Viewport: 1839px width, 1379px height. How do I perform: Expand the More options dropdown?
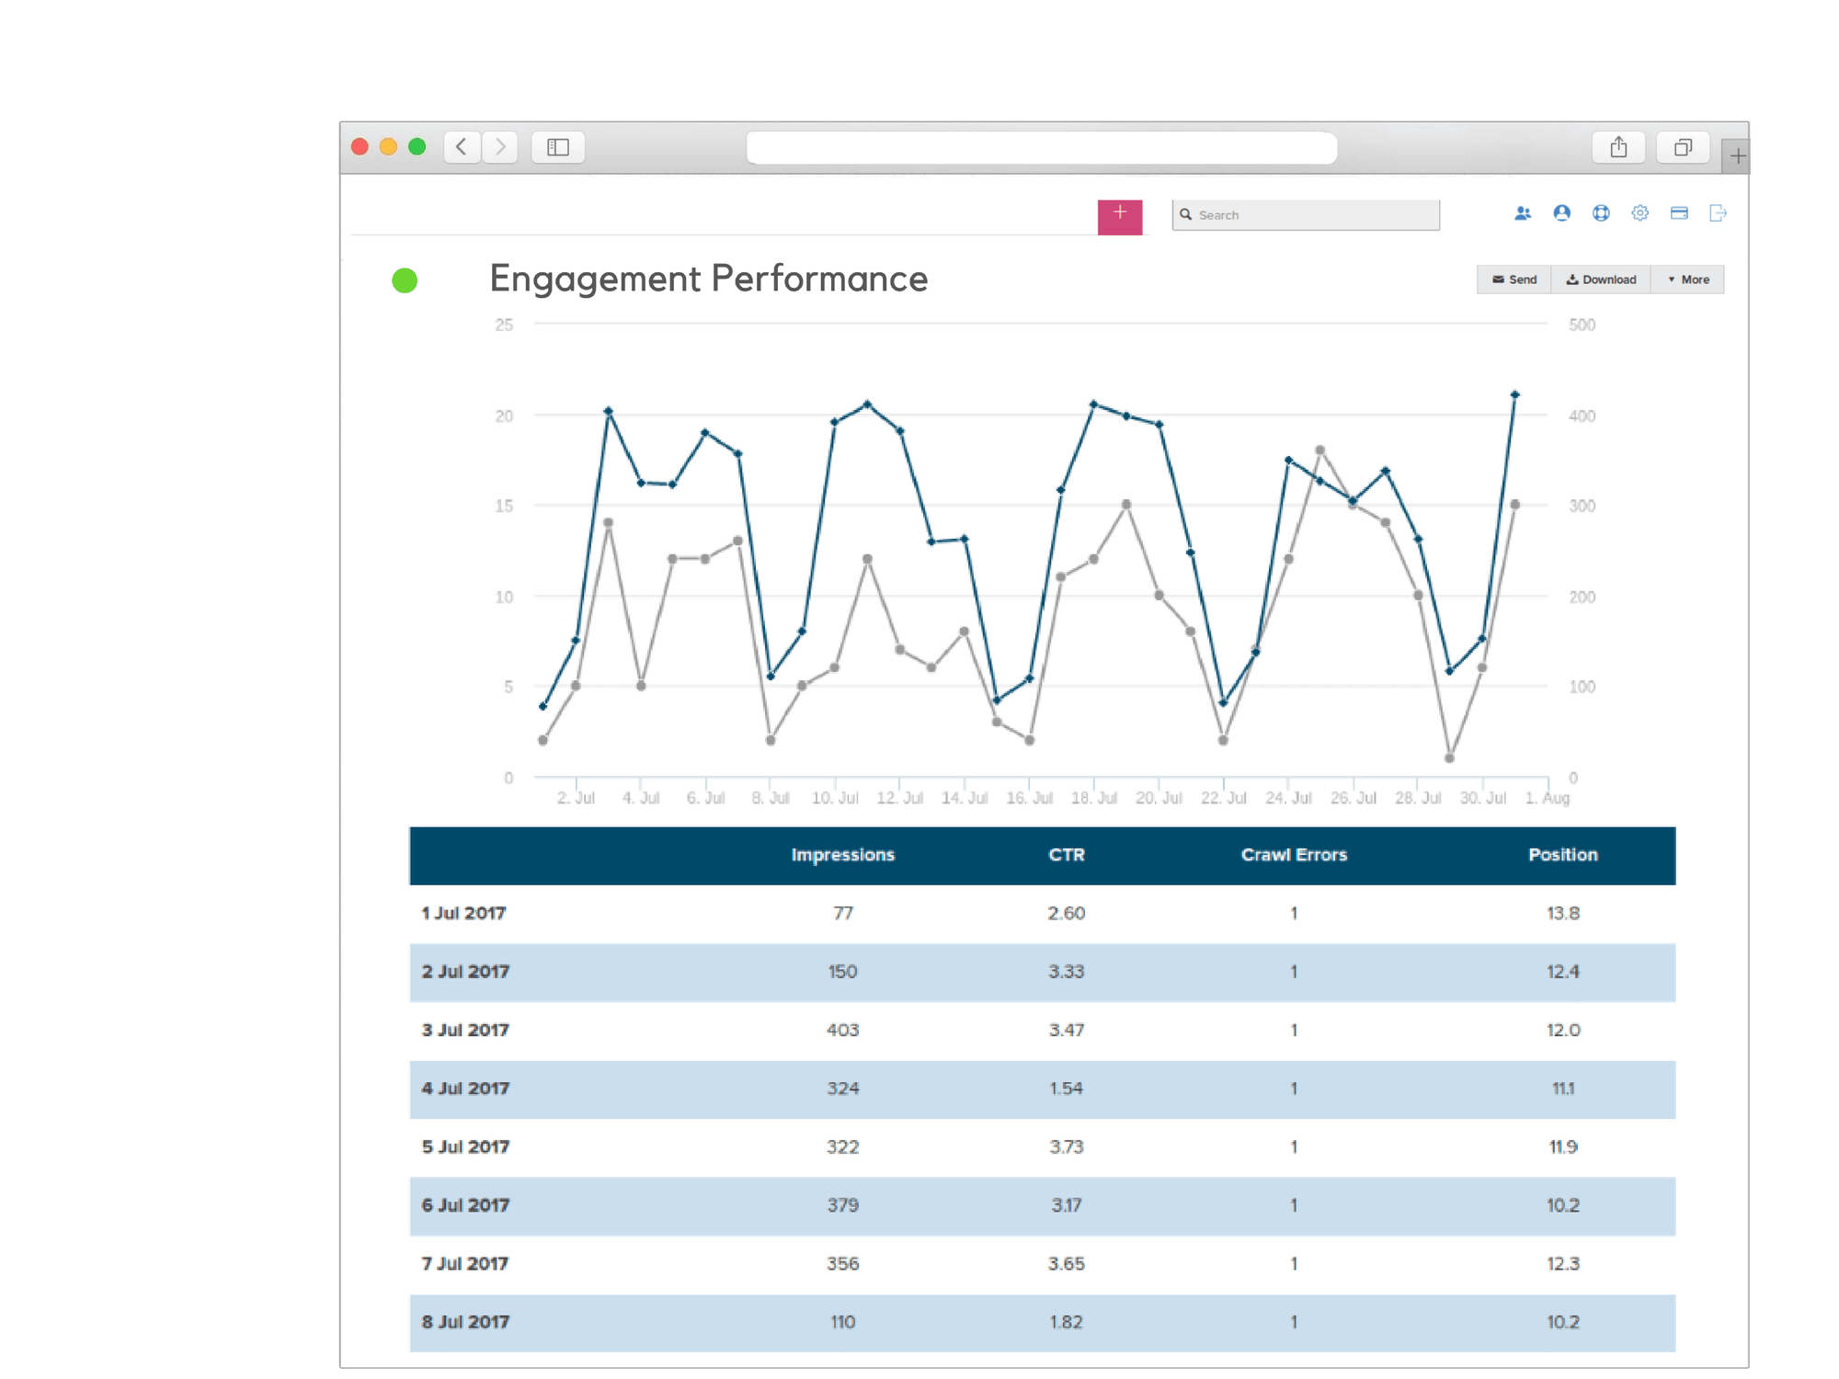pyautogui.click(x=1688, y=279)
